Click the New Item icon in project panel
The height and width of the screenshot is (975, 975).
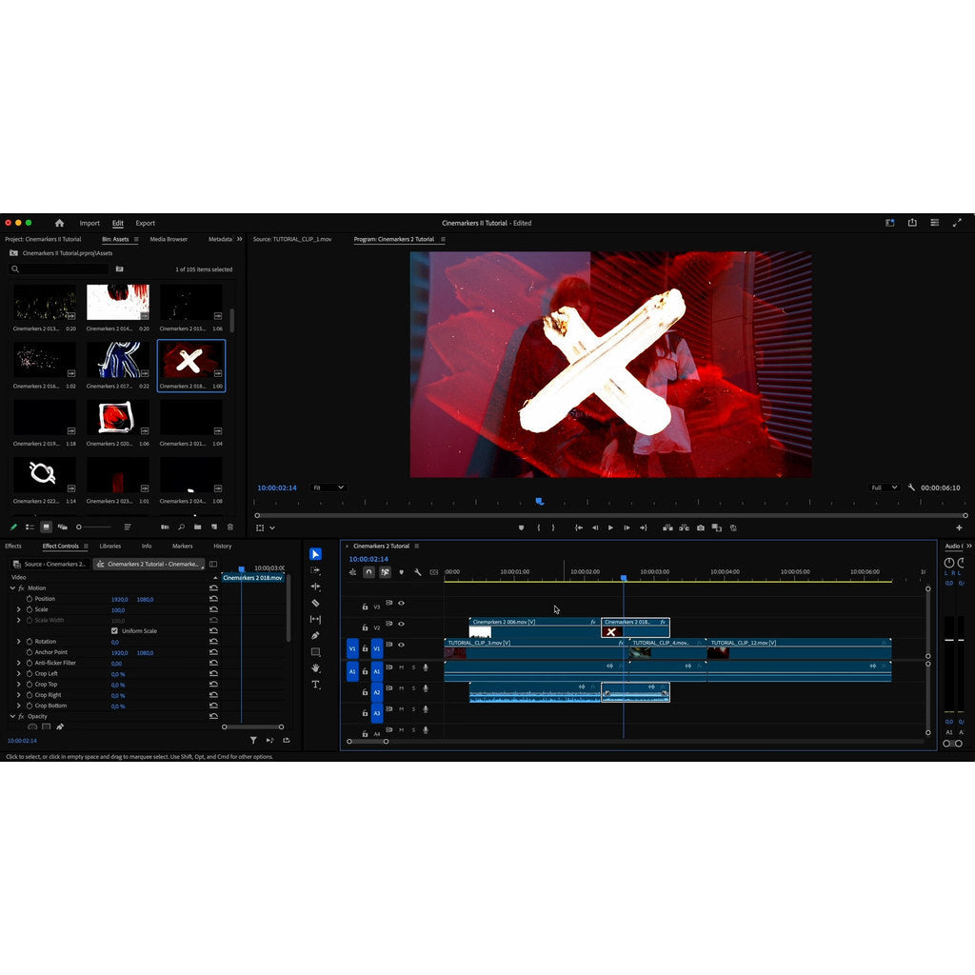point(214,527)
